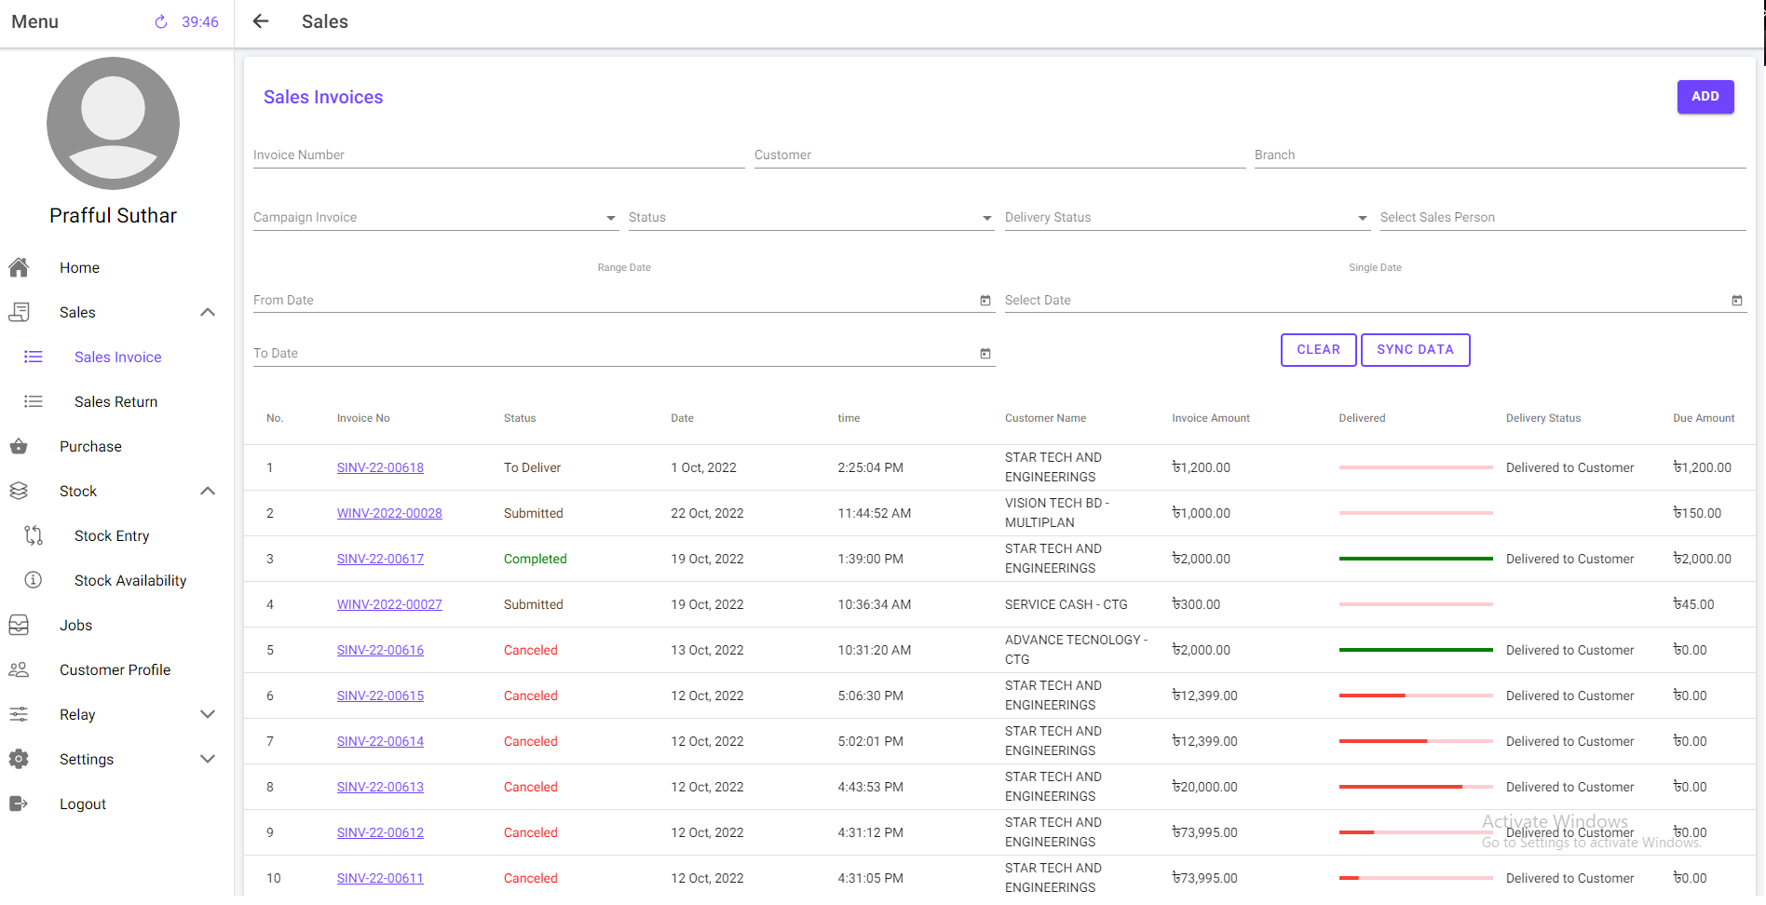
Task: Expand the Relay menu chevron
Action: [208, 714]
